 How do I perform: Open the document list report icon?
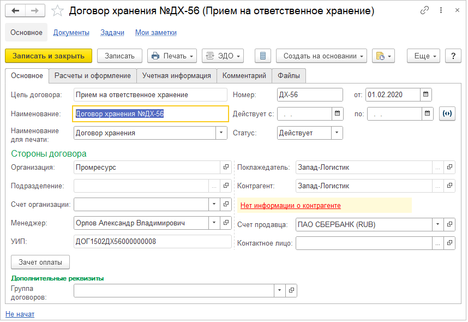[263, 56]
